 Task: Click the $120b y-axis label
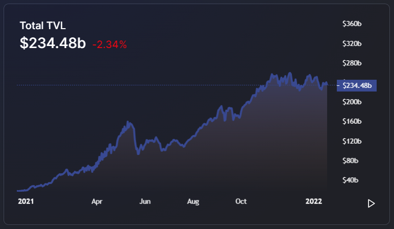[x=352, y=141]
